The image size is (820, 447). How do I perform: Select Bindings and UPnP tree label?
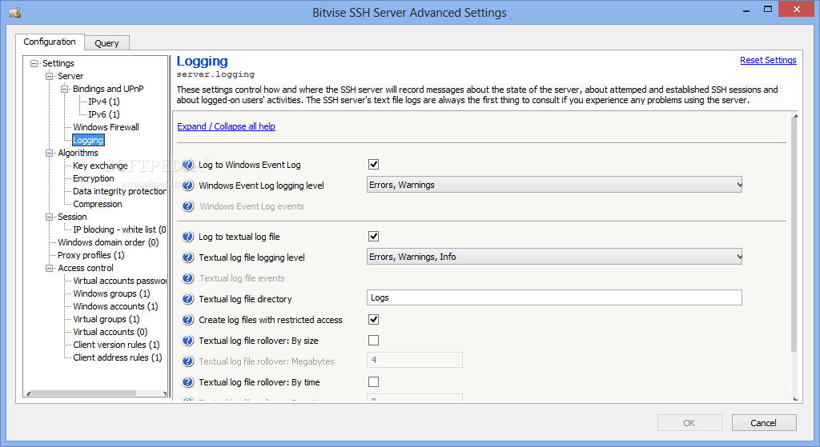[108, 89]
